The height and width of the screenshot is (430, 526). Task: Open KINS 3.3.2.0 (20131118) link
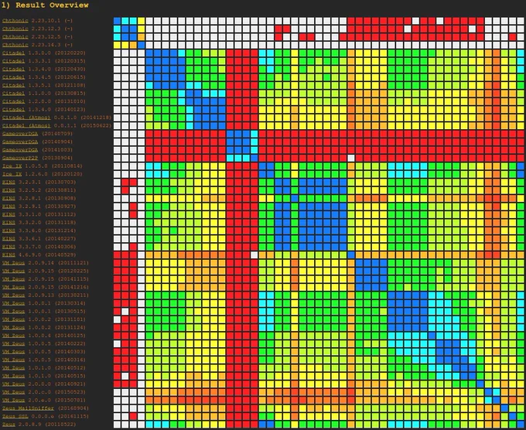tap(9, 223)
